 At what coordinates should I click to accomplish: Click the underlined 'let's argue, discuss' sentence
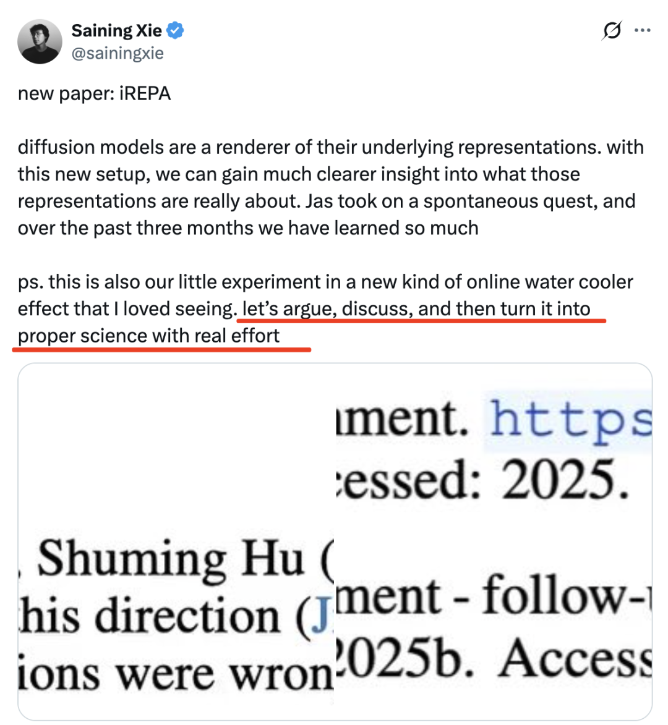[416, 308]
